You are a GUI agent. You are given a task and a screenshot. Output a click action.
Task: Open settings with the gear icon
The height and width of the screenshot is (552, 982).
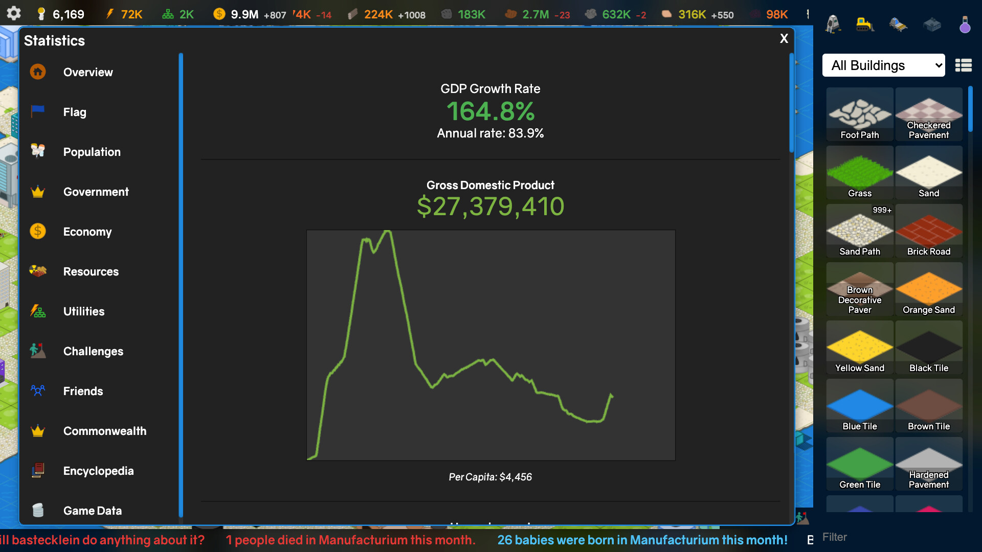pos(14,14)
